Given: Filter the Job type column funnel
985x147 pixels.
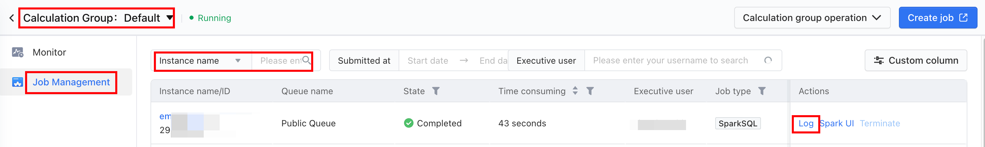Looking at the screenshot, I should 762,91.
